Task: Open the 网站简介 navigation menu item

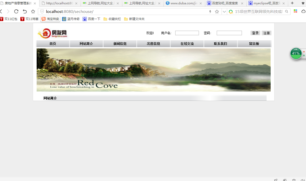Action: (86, 44)
